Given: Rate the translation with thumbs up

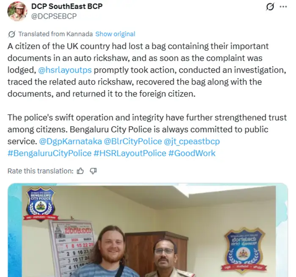Looking at the screenshot, I should click(x=80, y=171).
